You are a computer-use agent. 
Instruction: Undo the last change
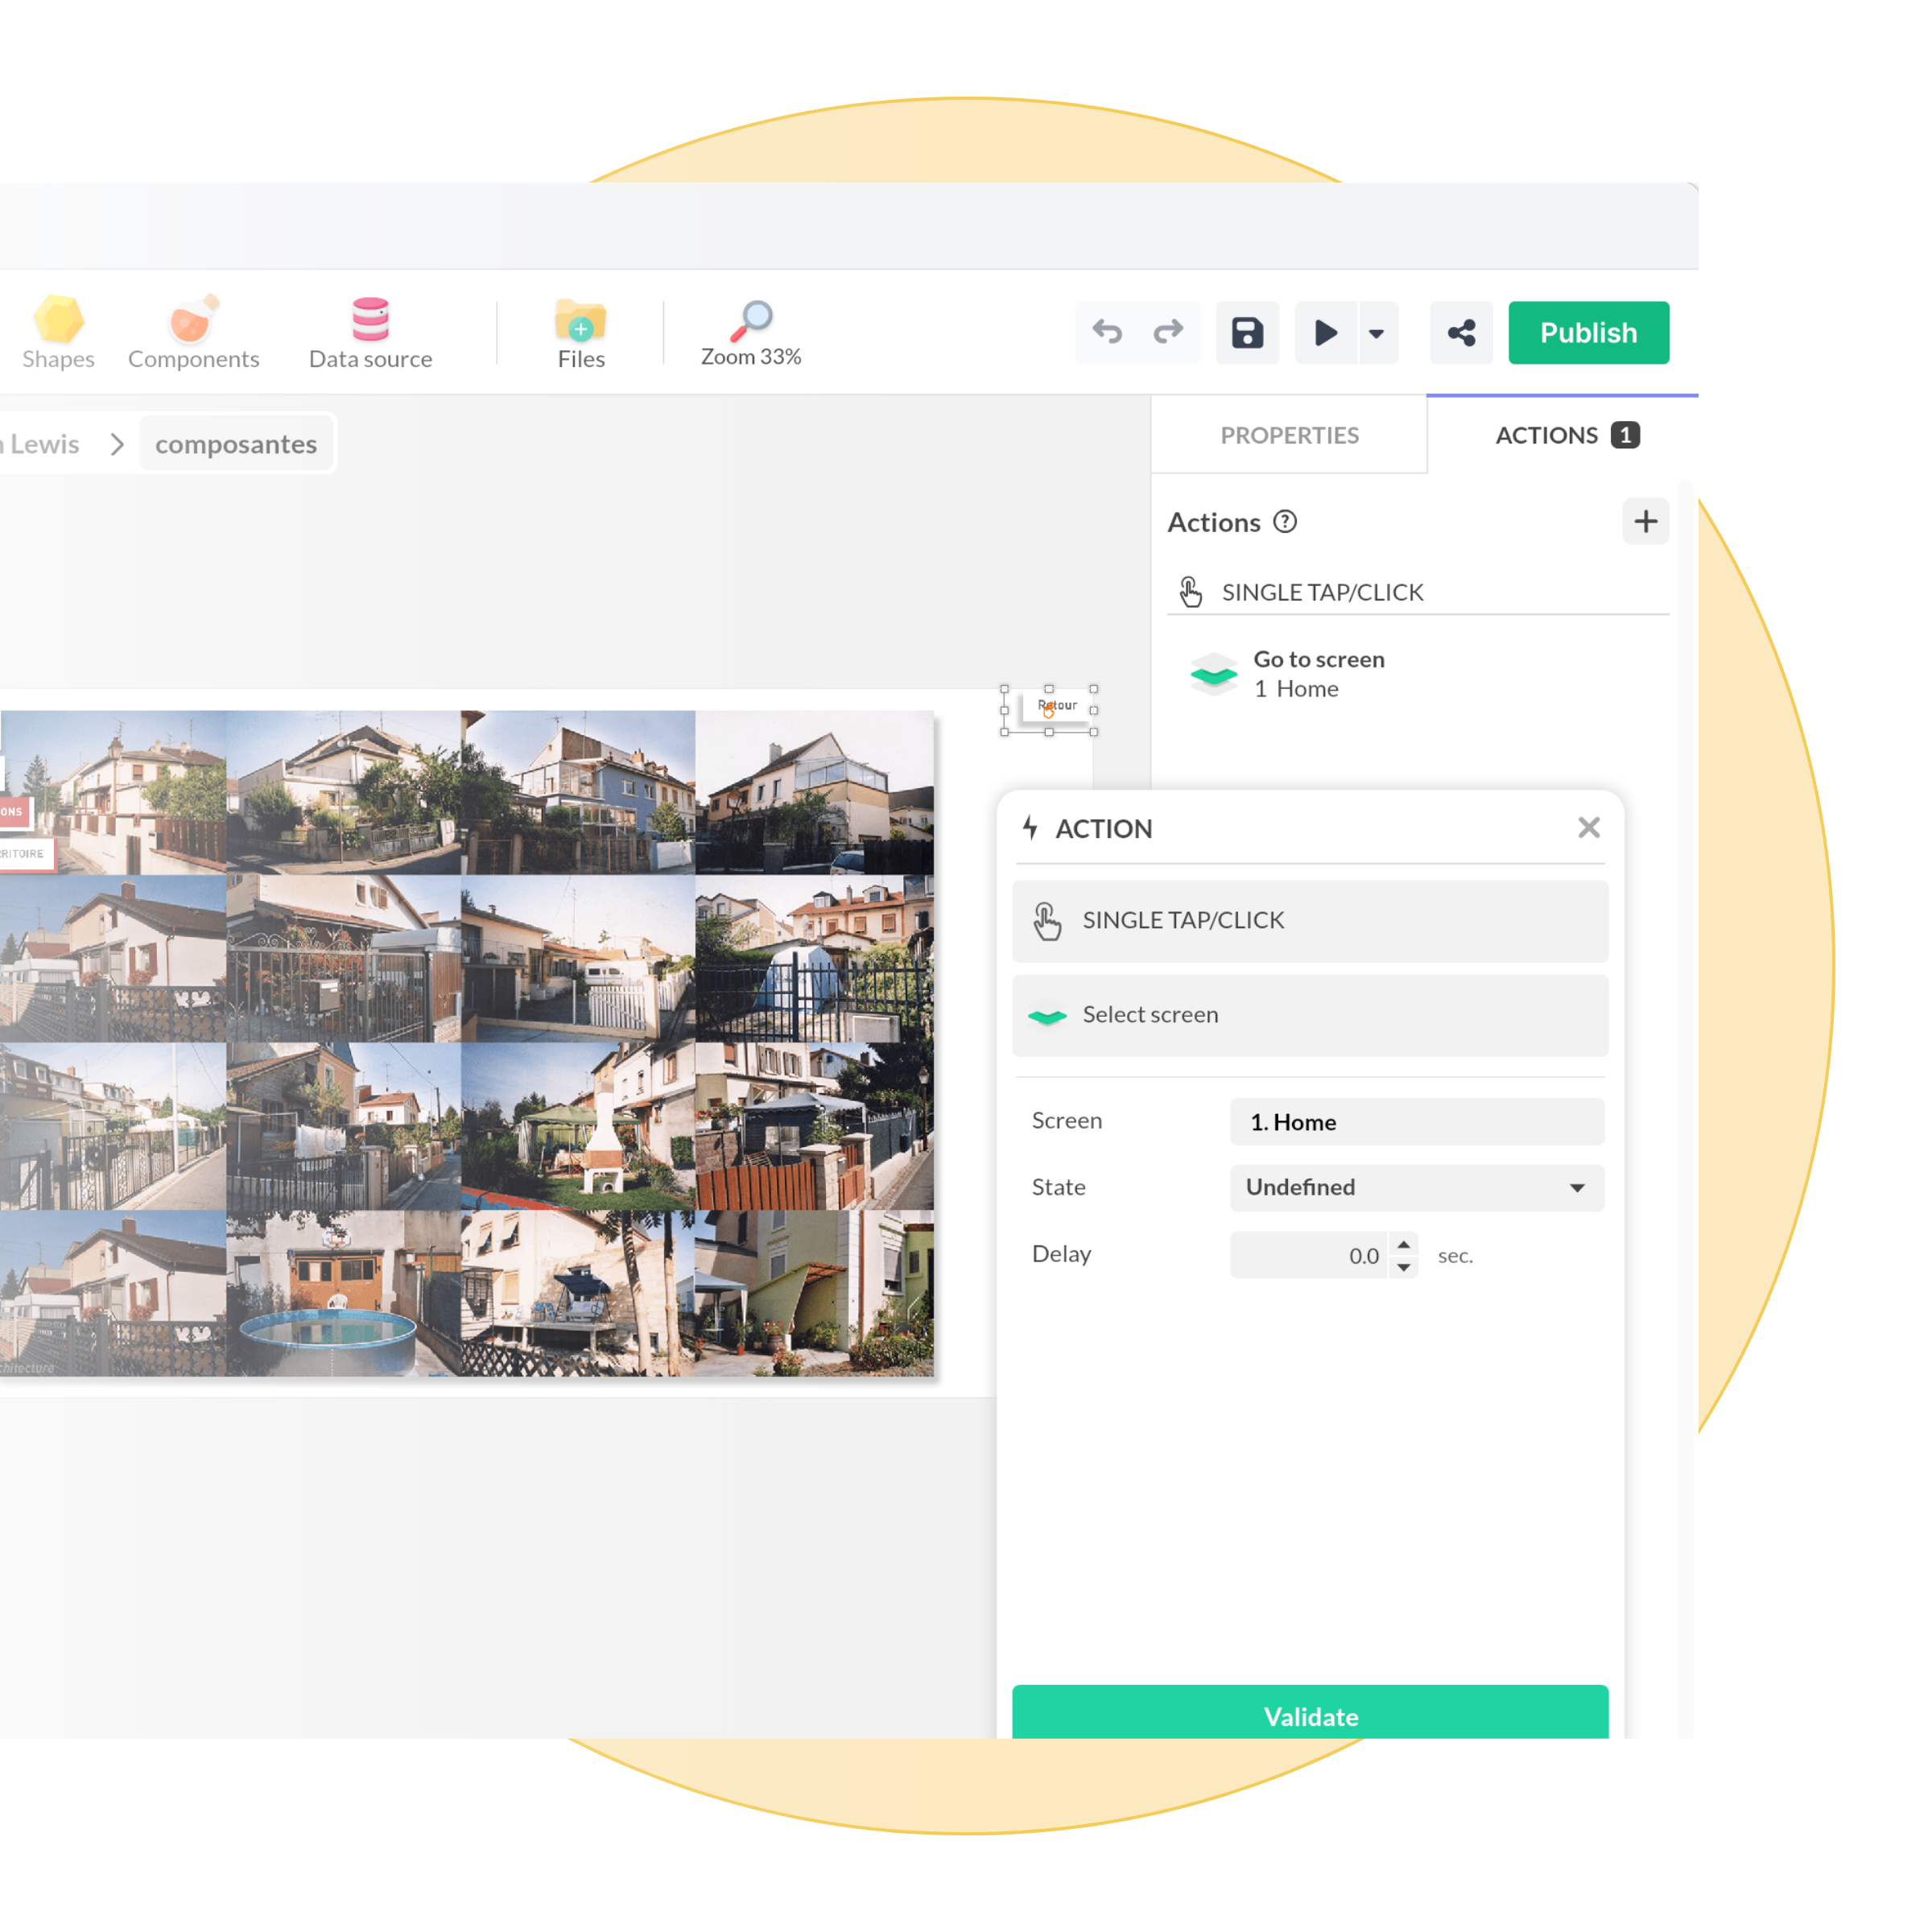pos(1107,332)
